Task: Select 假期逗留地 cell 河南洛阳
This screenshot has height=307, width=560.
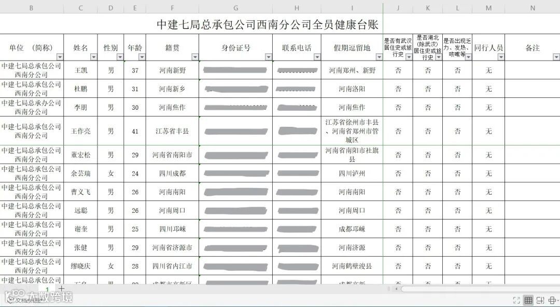Action: [x=352, y=89]
